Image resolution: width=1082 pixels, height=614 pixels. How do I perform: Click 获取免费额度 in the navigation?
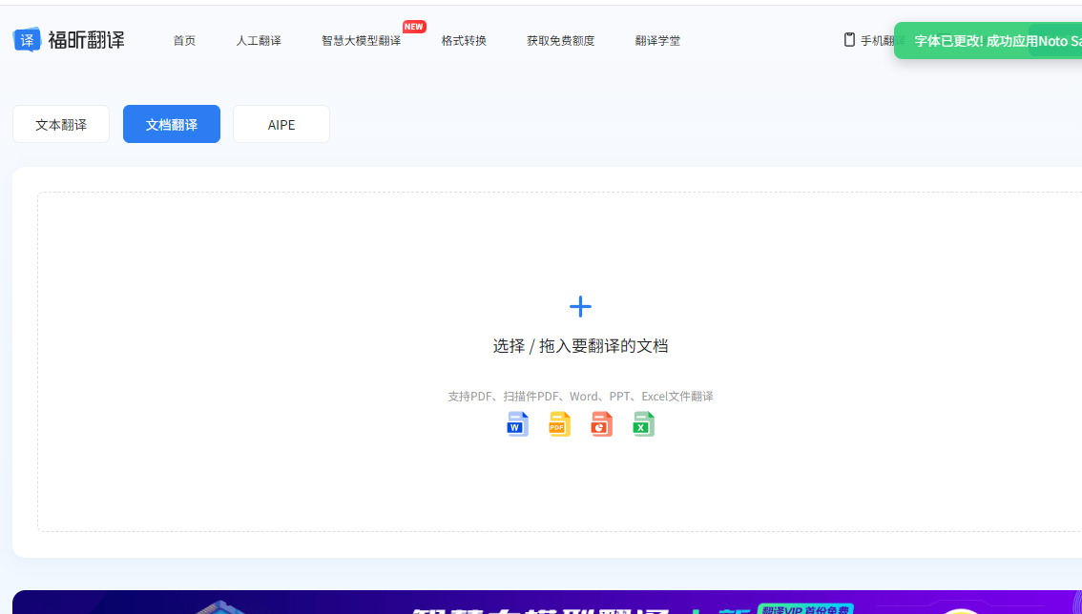(560, 41)
